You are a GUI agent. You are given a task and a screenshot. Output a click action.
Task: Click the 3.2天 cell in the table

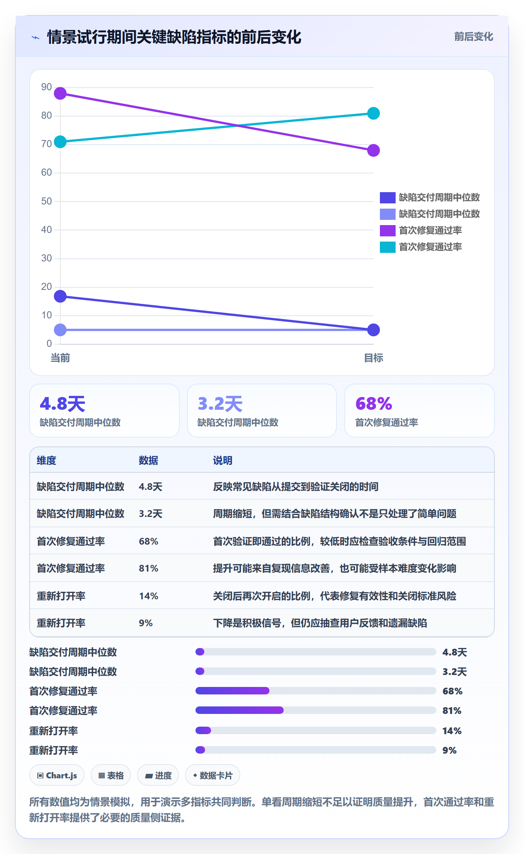(x=150, y=514)
